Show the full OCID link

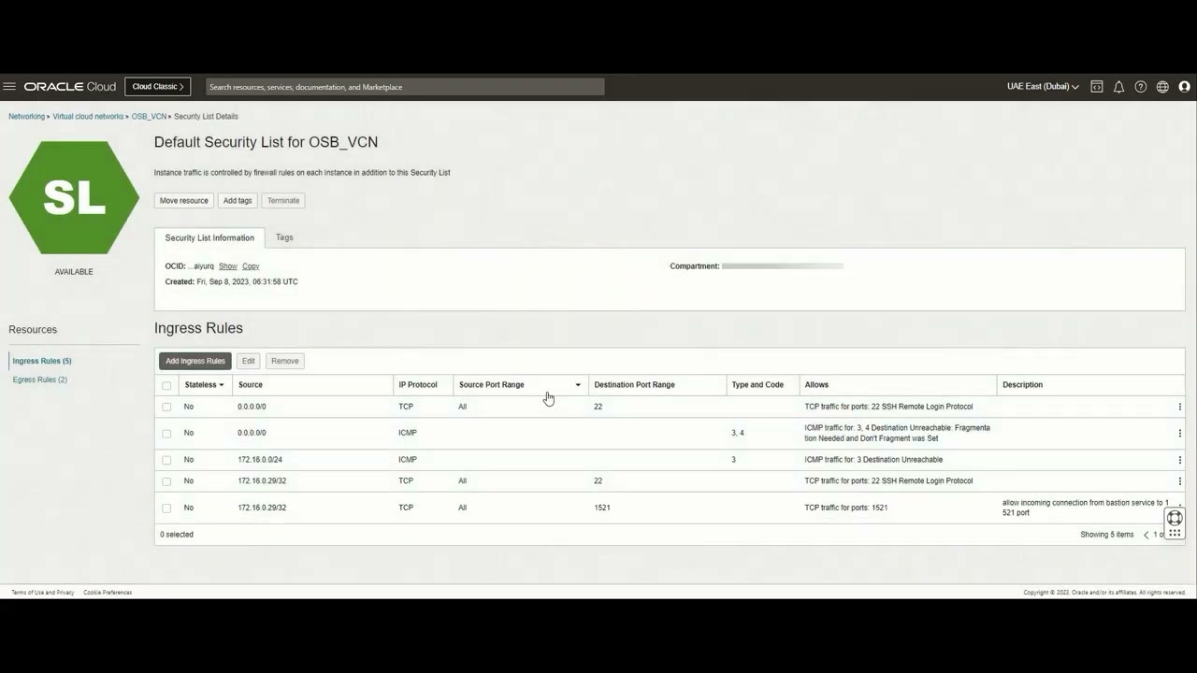coord(228,266)
